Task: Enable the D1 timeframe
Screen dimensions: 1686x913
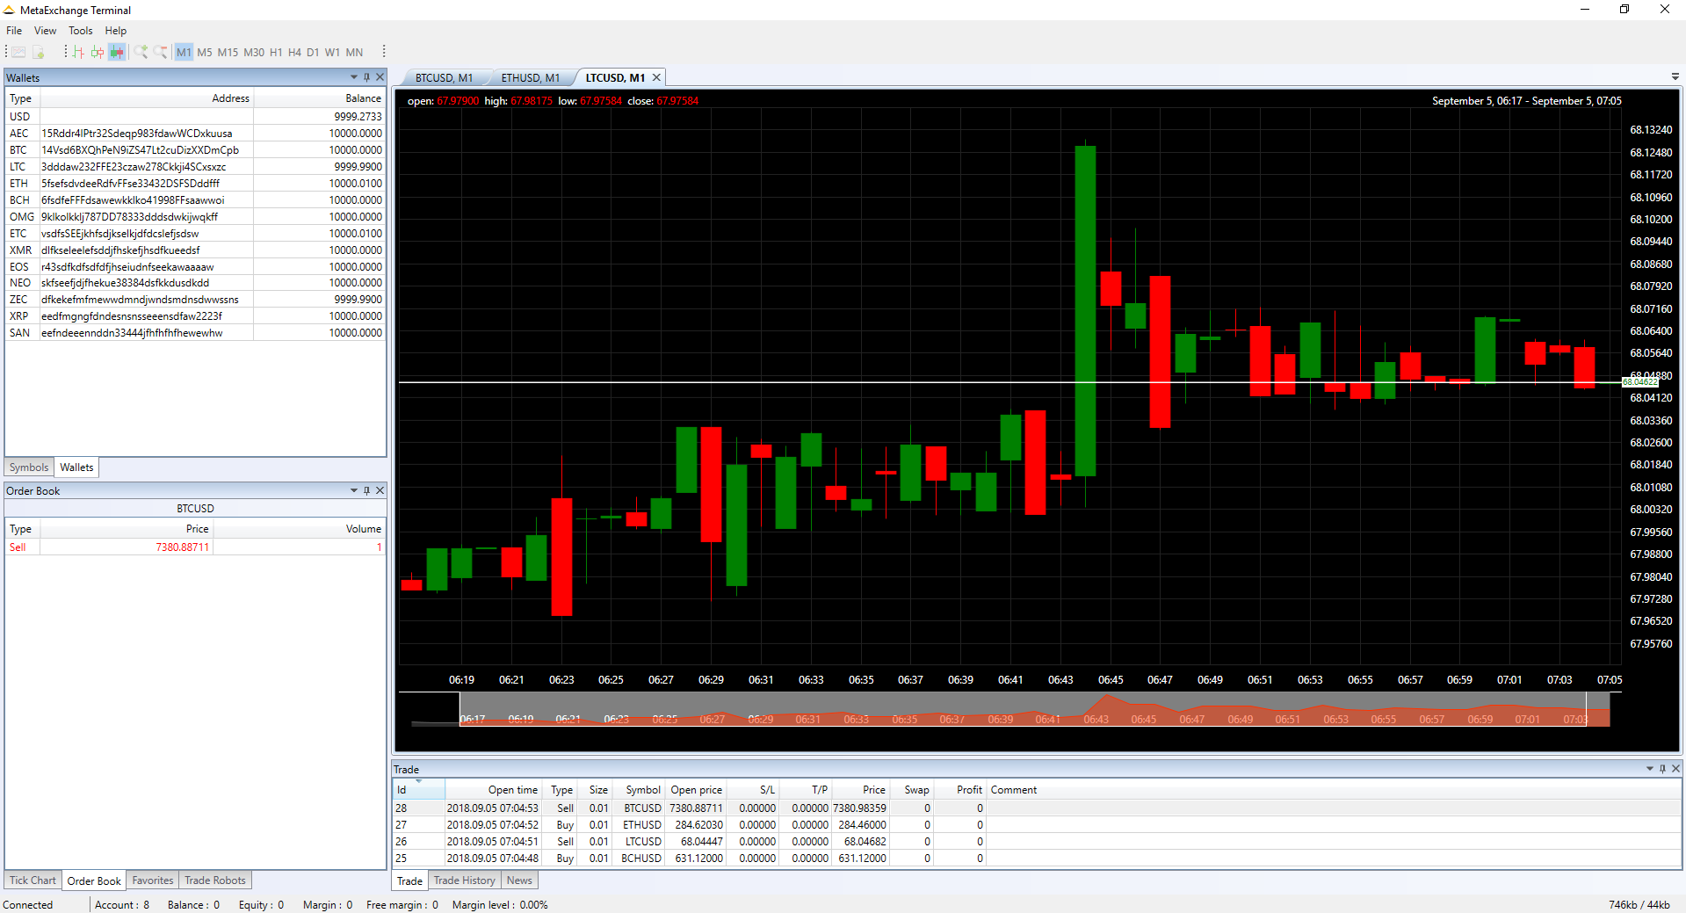Action: [313, 53]
